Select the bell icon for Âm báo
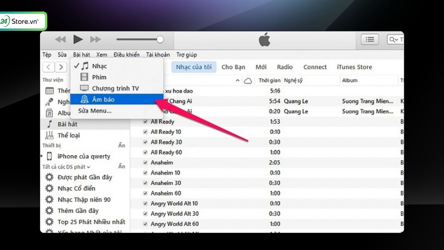Viewport: 444px width, 250px height. 84,99
